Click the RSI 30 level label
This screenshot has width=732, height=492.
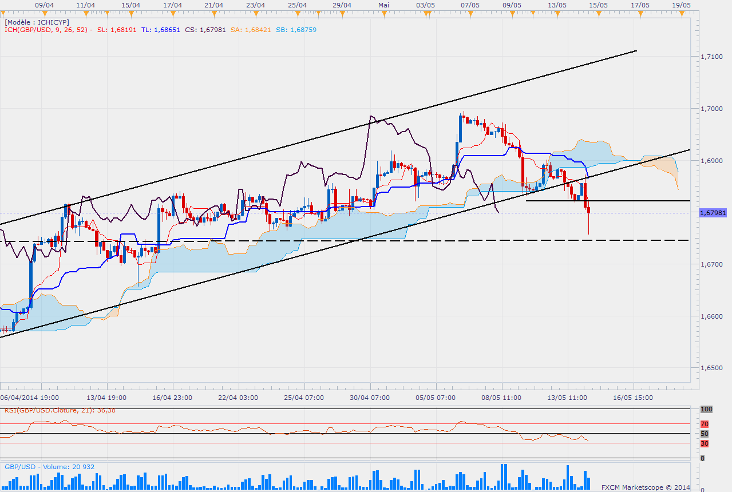[706, 443]
